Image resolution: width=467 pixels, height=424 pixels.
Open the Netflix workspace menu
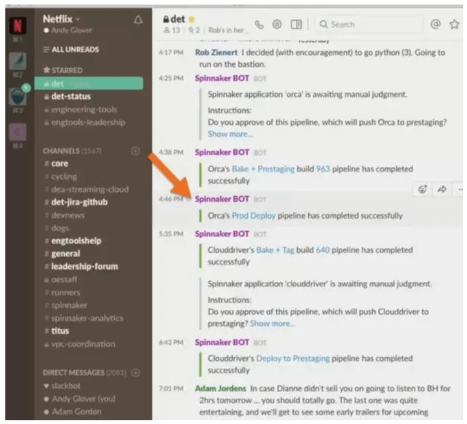(x=61, y=19)
